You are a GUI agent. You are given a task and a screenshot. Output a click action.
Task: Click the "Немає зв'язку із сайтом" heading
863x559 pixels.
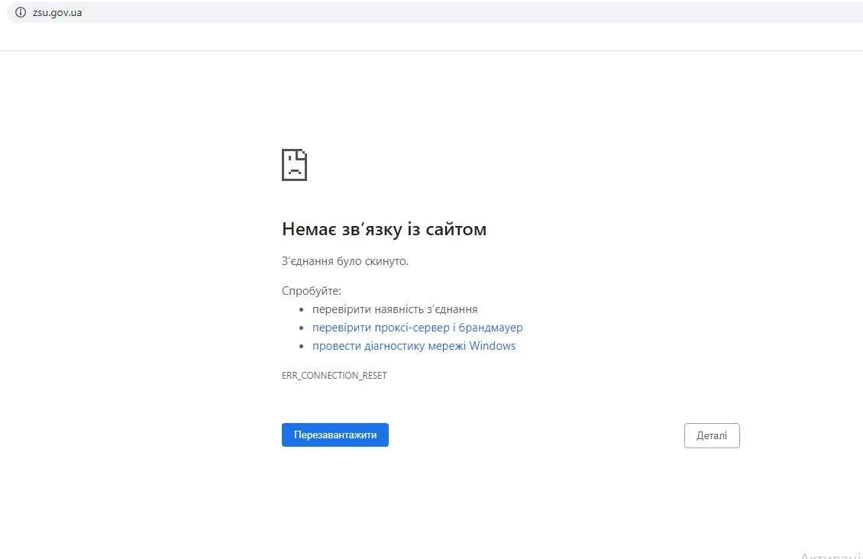point(384,229)
